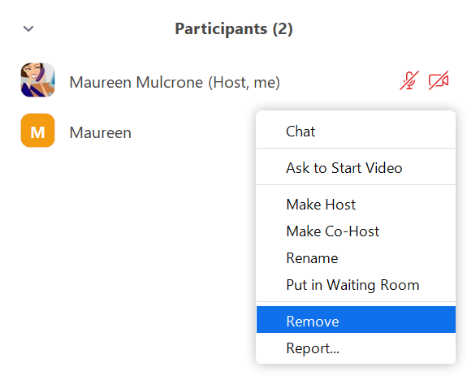467x380 pixels.
Task: Collapse the Participants panel using the chevron
Action: (28, 28)
